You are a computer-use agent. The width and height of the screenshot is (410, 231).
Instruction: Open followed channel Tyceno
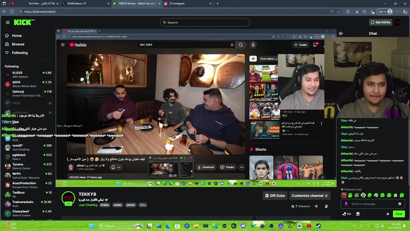[28, 166]
